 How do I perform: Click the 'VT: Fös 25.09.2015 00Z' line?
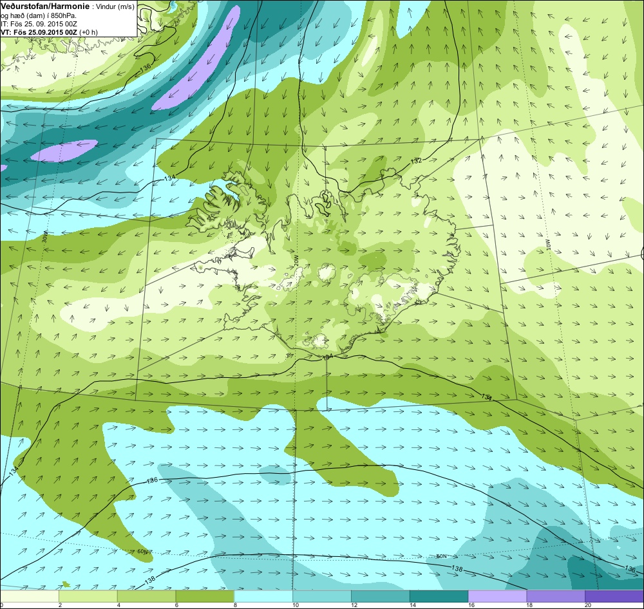[39, 32]
